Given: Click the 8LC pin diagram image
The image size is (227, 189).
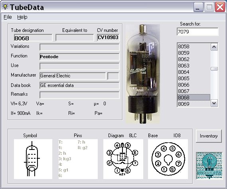Looking at the screenshot, I should [123, 159].
